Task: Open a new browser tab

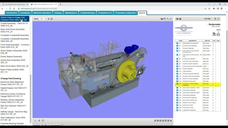Action: [60, 4]
